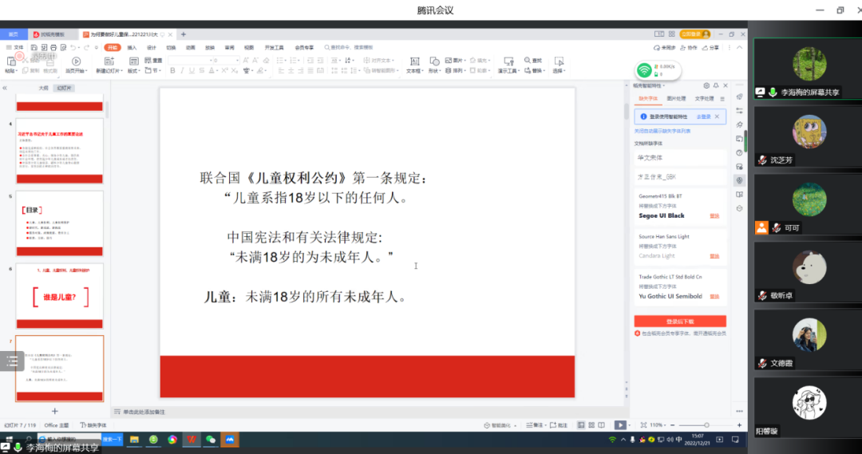Open the Shapes (形状) tool
Viewport: 862px width, 454px height.
click(433, 64)
